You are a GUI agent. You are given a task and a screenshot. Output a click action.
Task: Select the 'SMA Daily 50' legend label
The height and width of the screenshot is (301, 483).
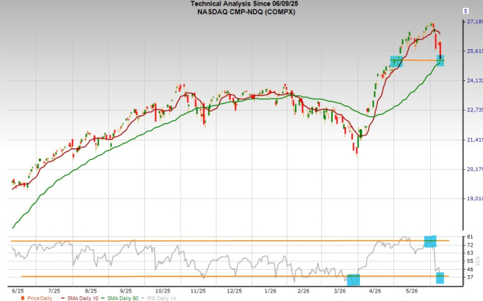(x=122, y=298)
